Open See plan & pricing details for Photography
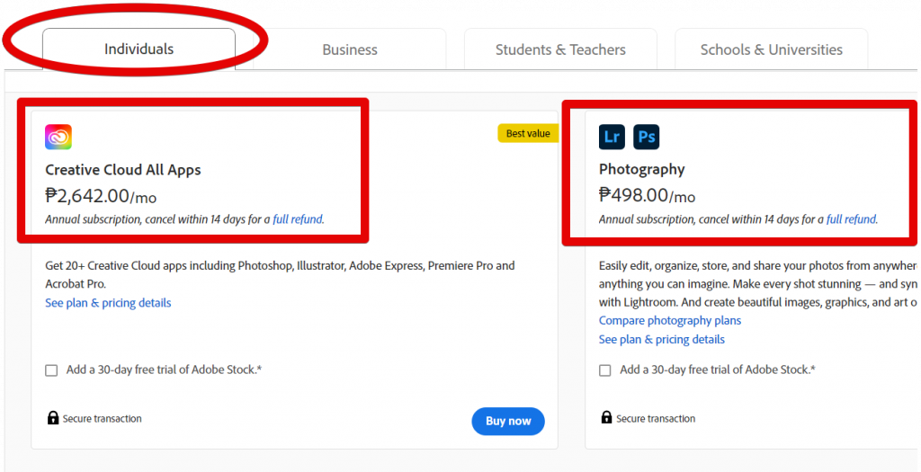The image size is (921, 472). click(x=661, y=339)
